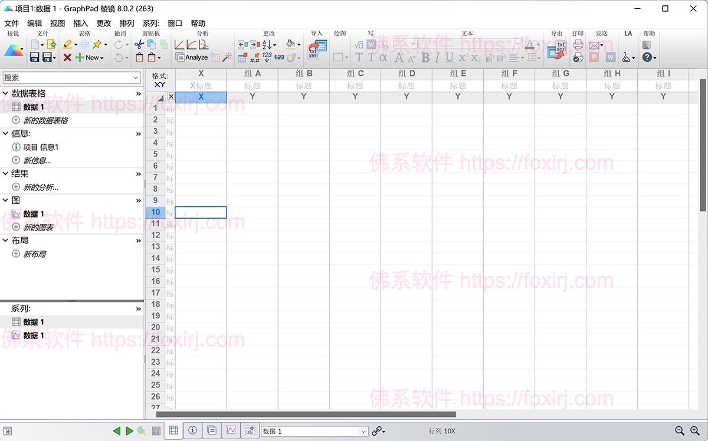Click 新的数据表格 link in navigator
Image resolution: width=708 pixels, height=441 pixels.
45,120
